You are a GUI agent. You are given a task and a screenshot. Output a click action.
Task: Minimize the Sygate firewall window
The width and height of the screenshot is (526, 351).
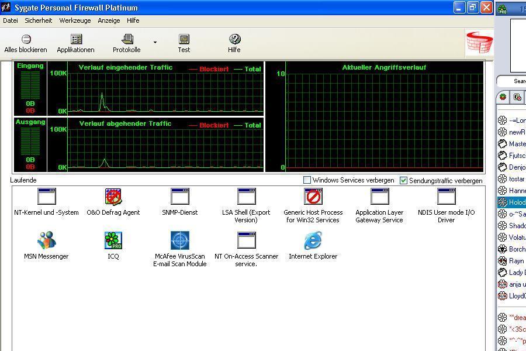(459, 8)
